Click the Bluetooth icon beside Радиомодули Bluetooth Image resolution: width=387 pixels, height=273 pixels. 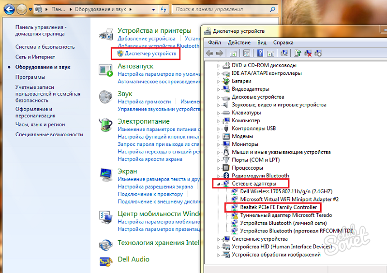(226, 175)
